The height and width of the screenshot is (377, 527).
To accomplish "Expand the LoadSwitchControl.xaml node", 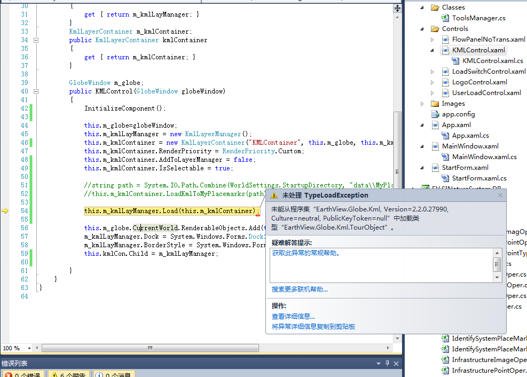I will [x=432, y=72].
